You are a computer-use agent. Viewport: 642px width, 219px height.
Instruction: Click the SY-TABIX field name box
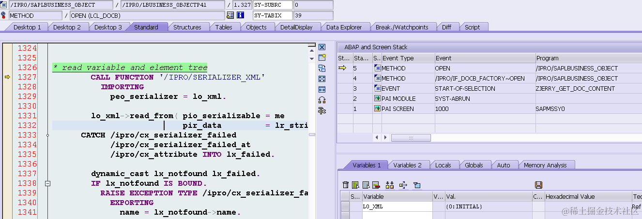point(273,15)
